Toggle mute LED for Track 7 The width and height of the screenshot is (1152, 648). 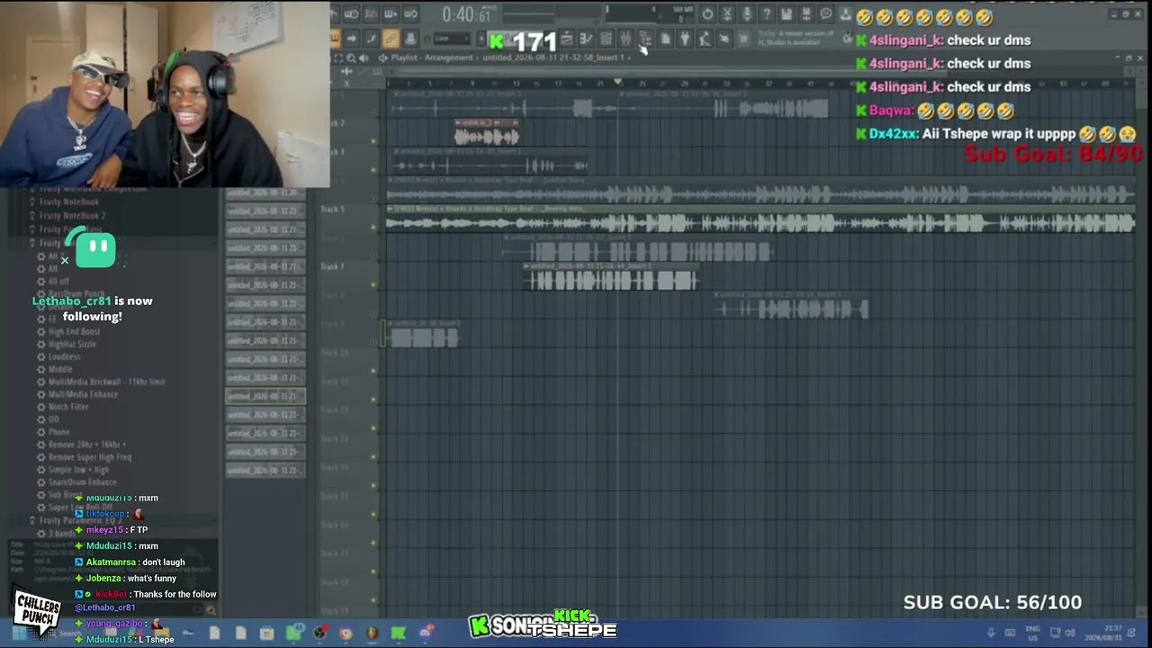(x=373, y=284)
